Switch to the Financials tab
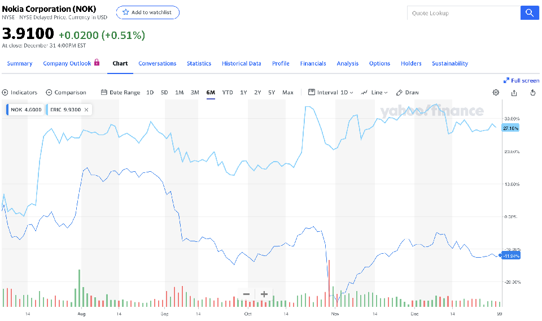This screenshot has width=542, height=321. 313,63
